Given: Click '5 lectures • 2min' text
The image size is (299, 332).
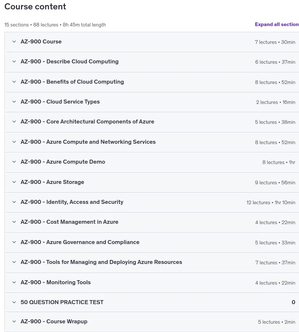Looking at the screenshot, I should coord(277,322).
